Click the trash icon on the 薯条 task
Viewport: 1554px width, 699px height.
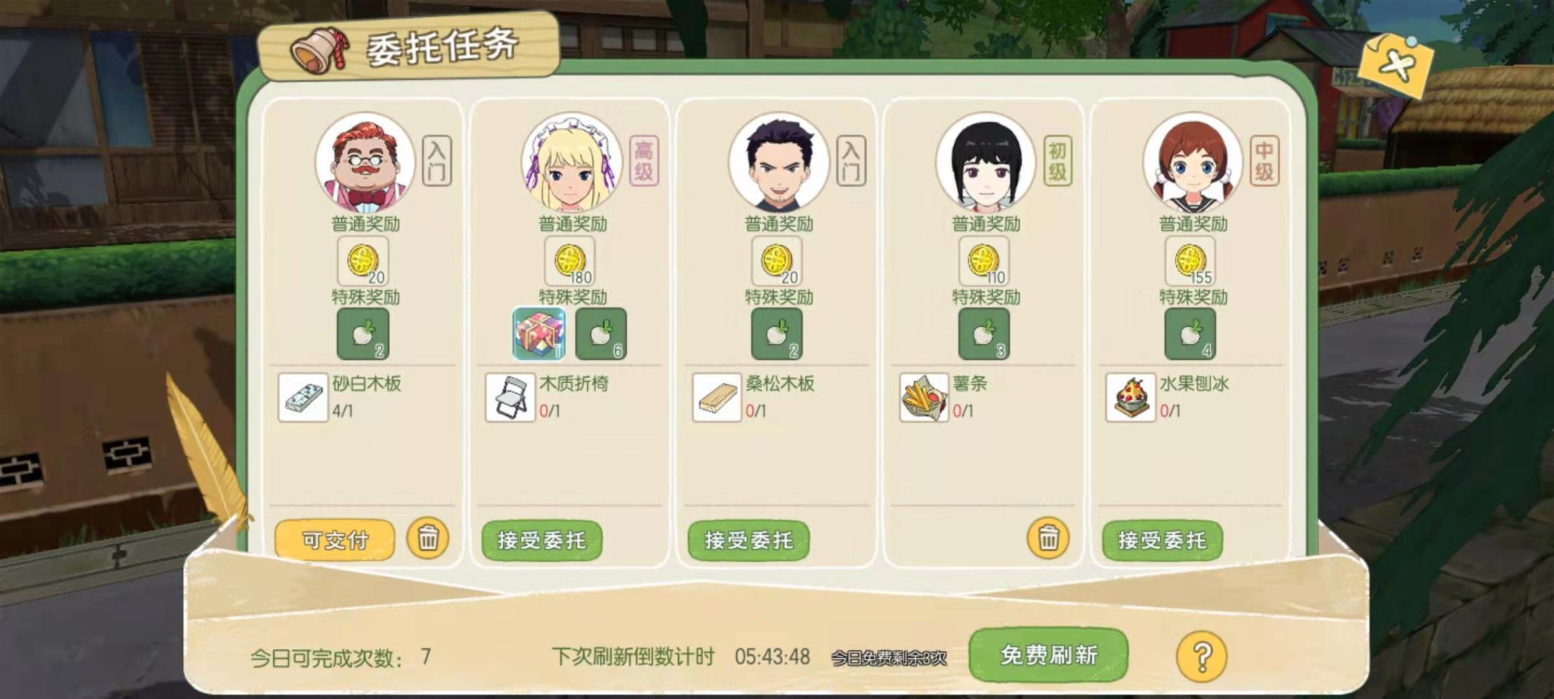pyautogui.click(x=1048, y=538)
